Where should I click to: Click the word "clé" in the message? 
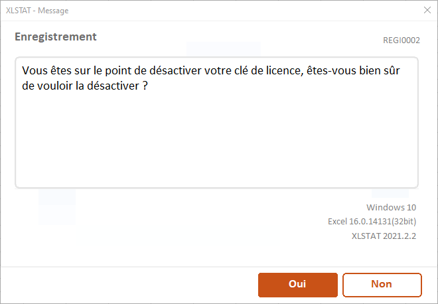[242, 70]
